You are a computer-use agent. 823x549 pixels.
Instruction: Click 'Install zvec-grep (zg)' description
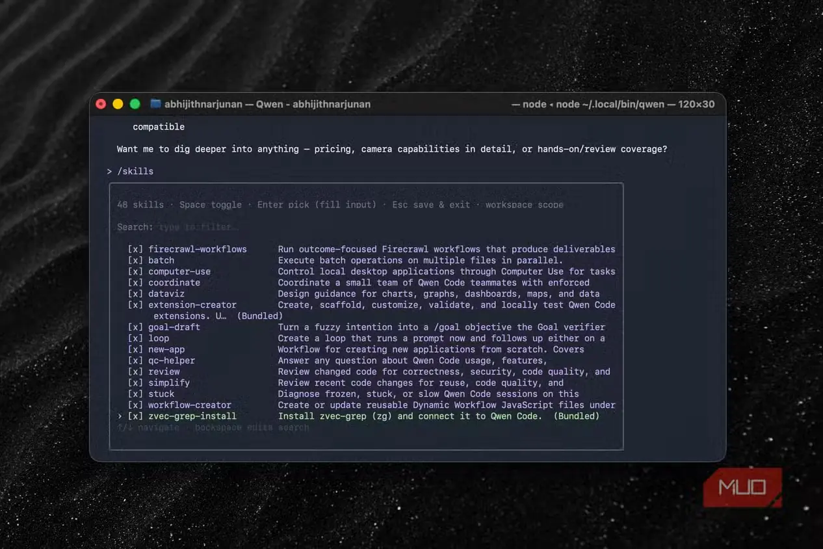pyautogui.click(x=439, y=416)
